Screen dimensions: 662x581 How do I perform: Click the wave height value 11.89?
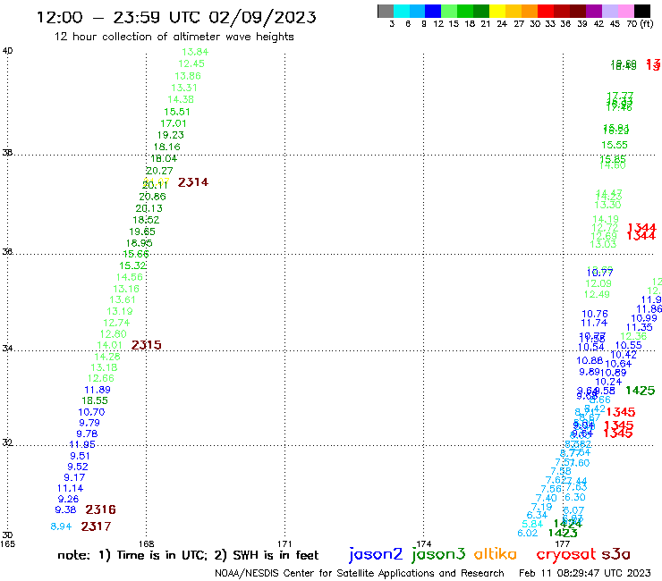click(98, 390)
